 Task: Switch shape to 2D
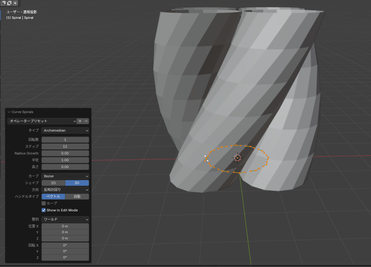click(x=53, y=183)
